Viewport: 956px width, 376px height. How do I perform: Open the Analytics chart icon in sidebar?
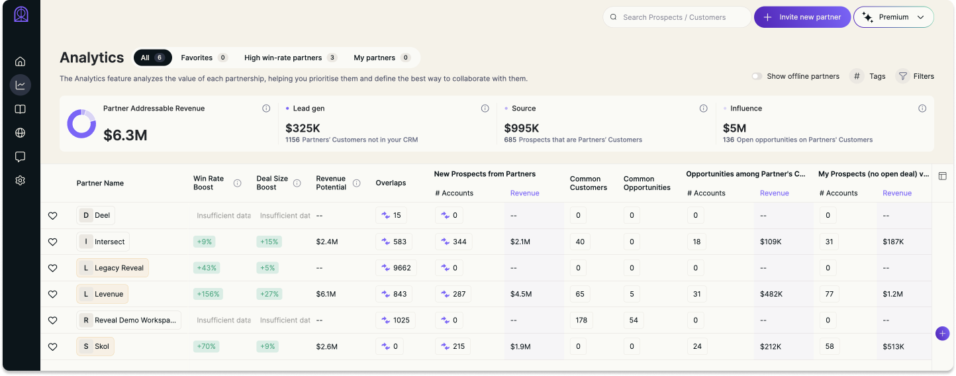pos(21,85)
